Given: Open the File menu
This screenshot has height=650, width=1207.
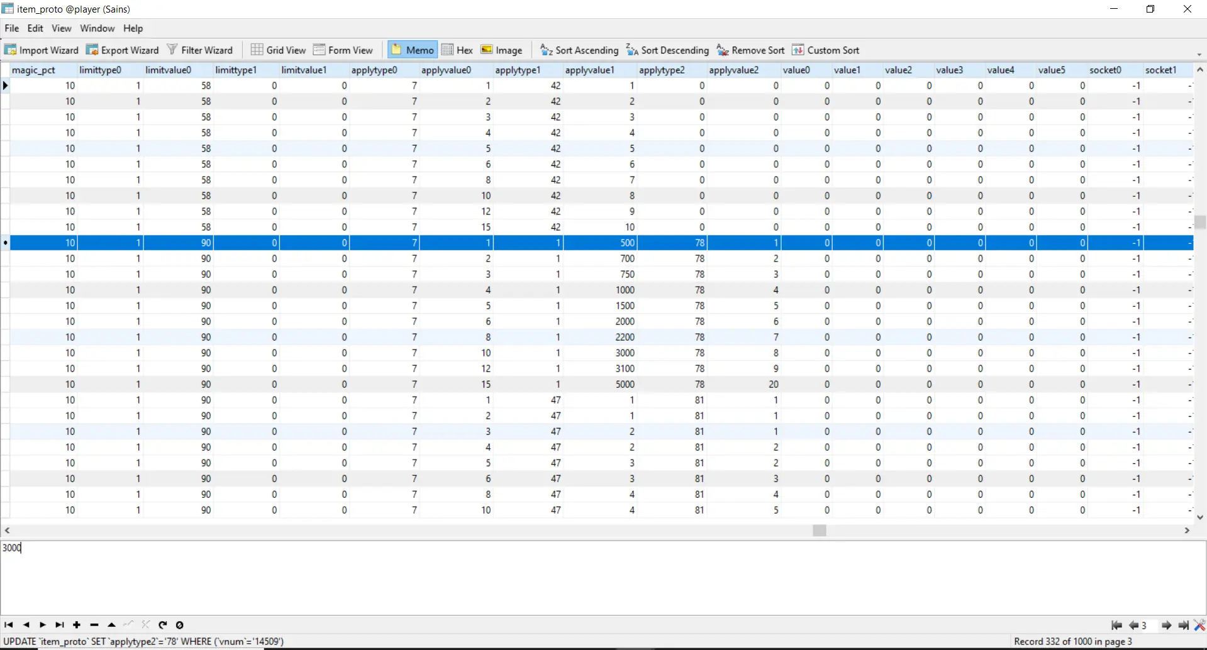Looking at the screenshot, I should (x=11, y=28).
